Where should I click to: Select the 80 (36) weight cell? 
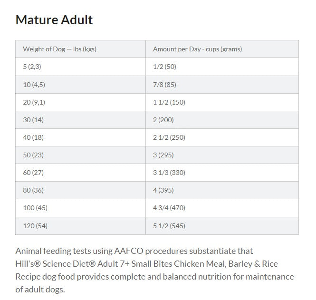(80, 190)
